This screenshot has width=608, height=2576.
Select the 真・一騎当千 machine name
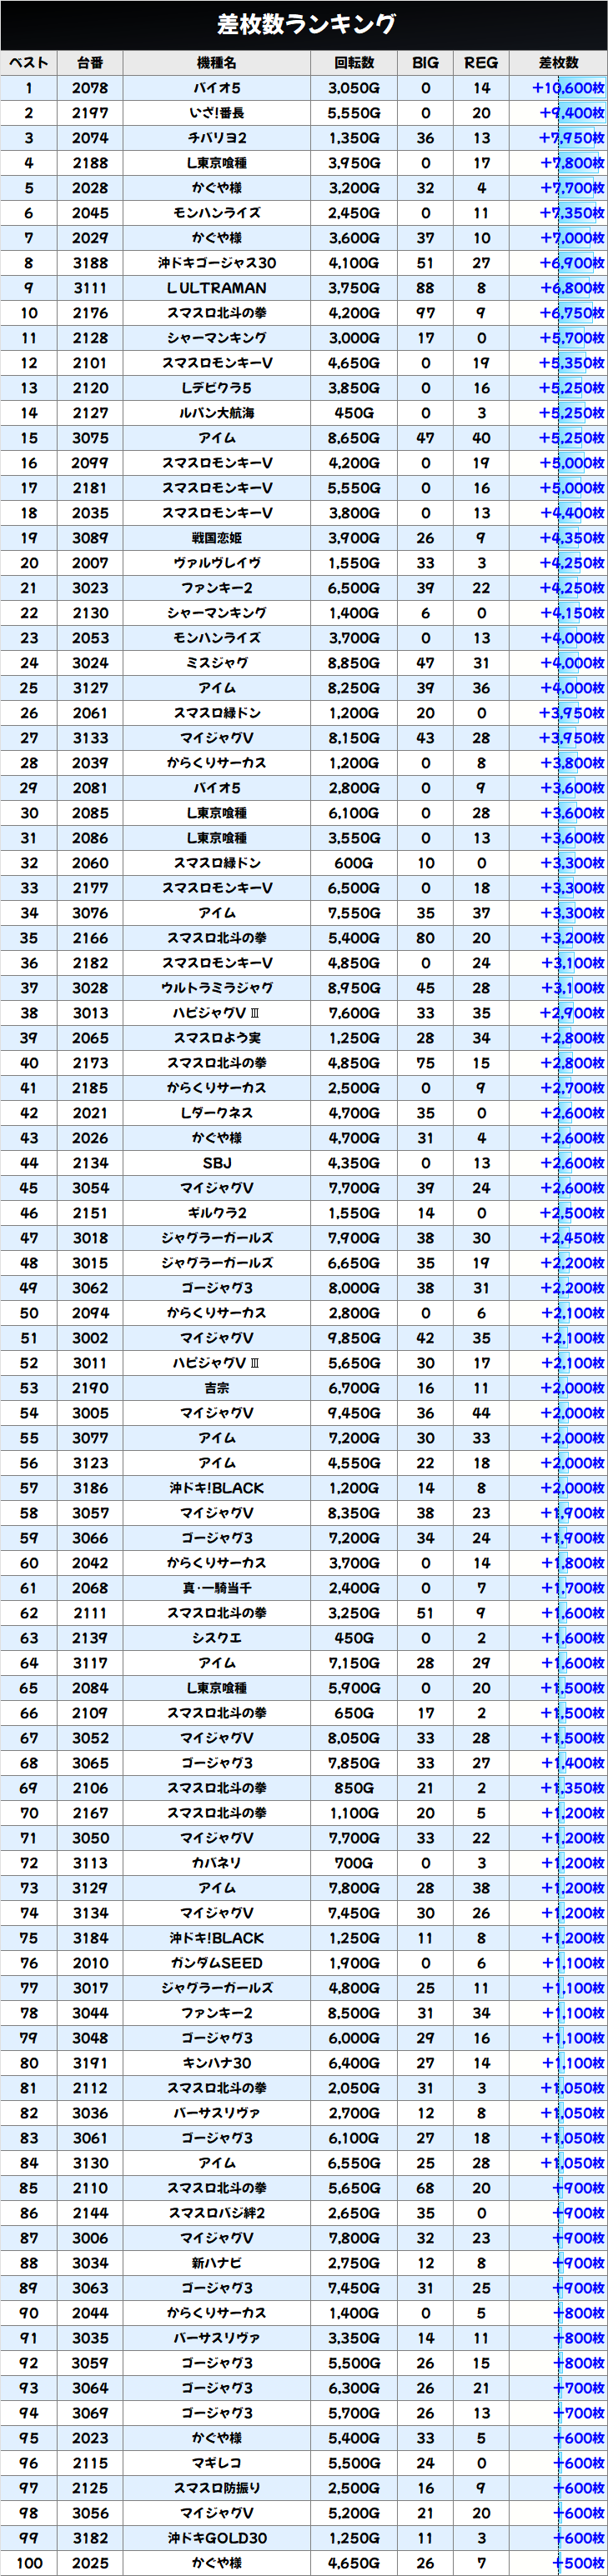click(217, 1588)
